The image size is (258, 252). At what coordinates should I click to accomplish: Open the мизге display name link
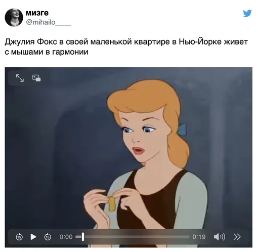tap(37, 13)
